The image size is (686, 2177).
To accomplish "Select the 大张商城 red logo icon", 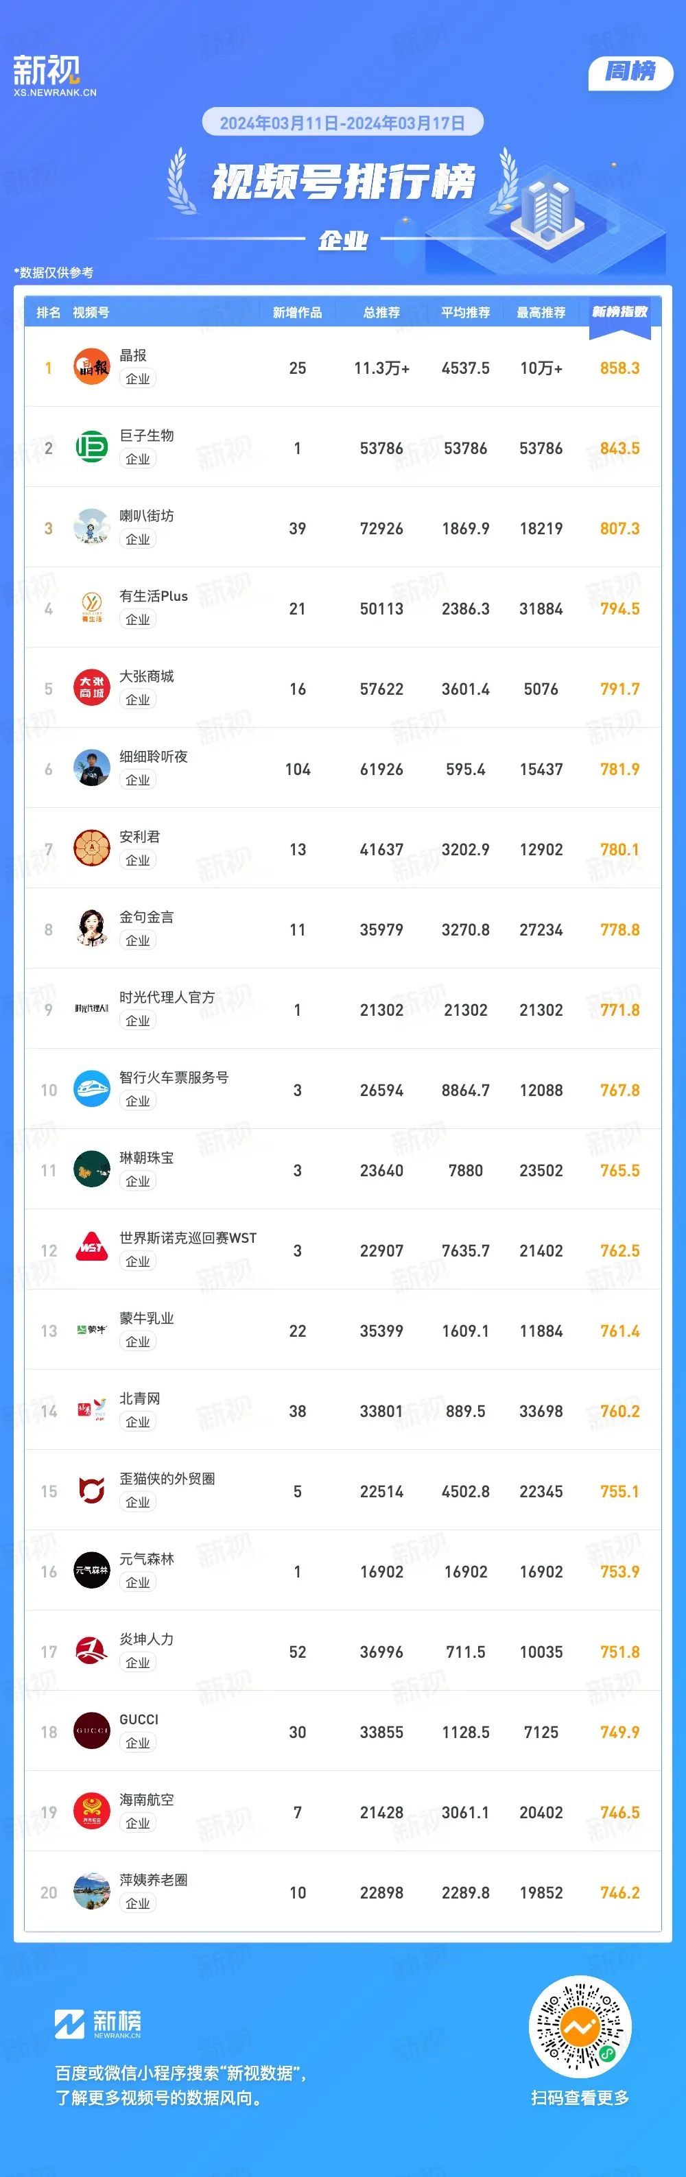I will tap(91, 688).
